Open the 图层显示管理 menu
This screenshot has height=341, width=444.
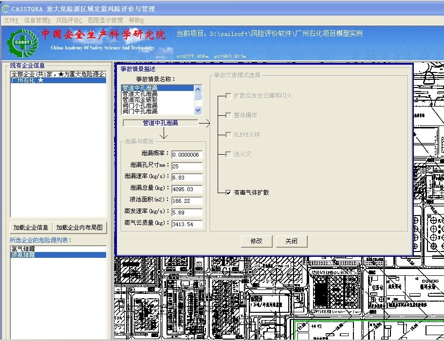point(105,20)
